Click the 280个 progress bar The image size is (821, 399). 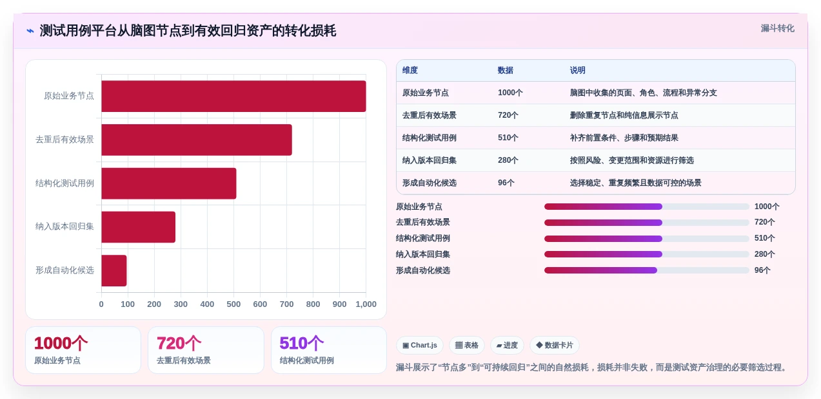click(647, 254)
